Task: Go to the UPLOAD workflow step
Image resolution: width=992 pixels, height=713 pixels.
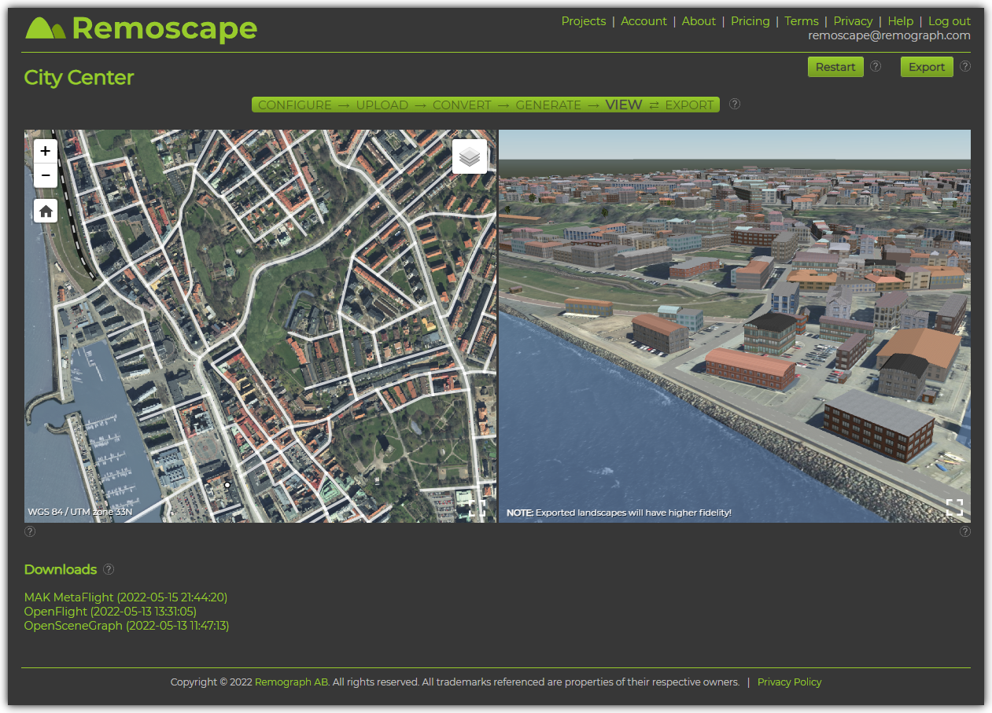Action: tap(382, 105)
